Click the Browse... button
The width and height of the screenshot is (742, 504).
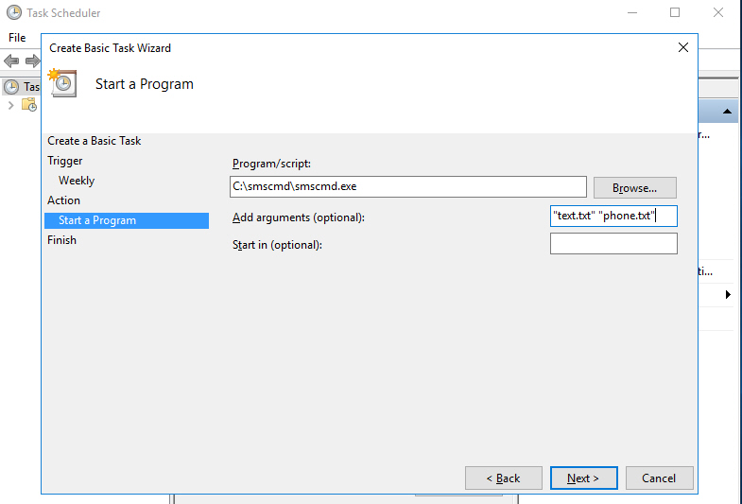pos(634,187)
